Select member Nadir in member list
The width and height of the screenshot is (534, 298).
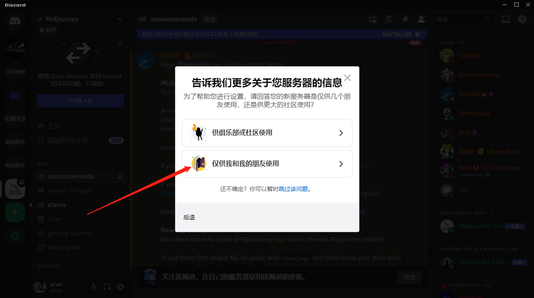(484, 152)
